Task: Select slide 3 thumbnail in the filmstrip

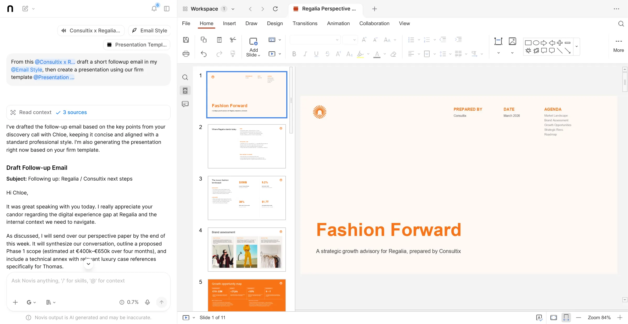Action: 247,198
